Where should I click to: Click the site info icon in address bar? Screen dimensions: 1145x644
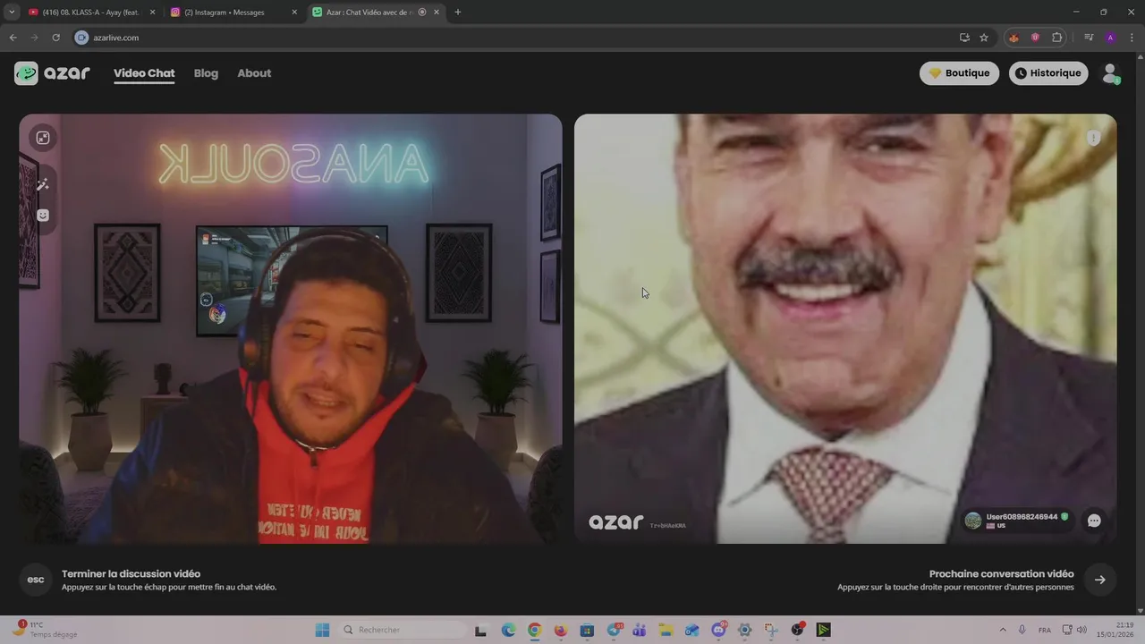click(81, 38)
